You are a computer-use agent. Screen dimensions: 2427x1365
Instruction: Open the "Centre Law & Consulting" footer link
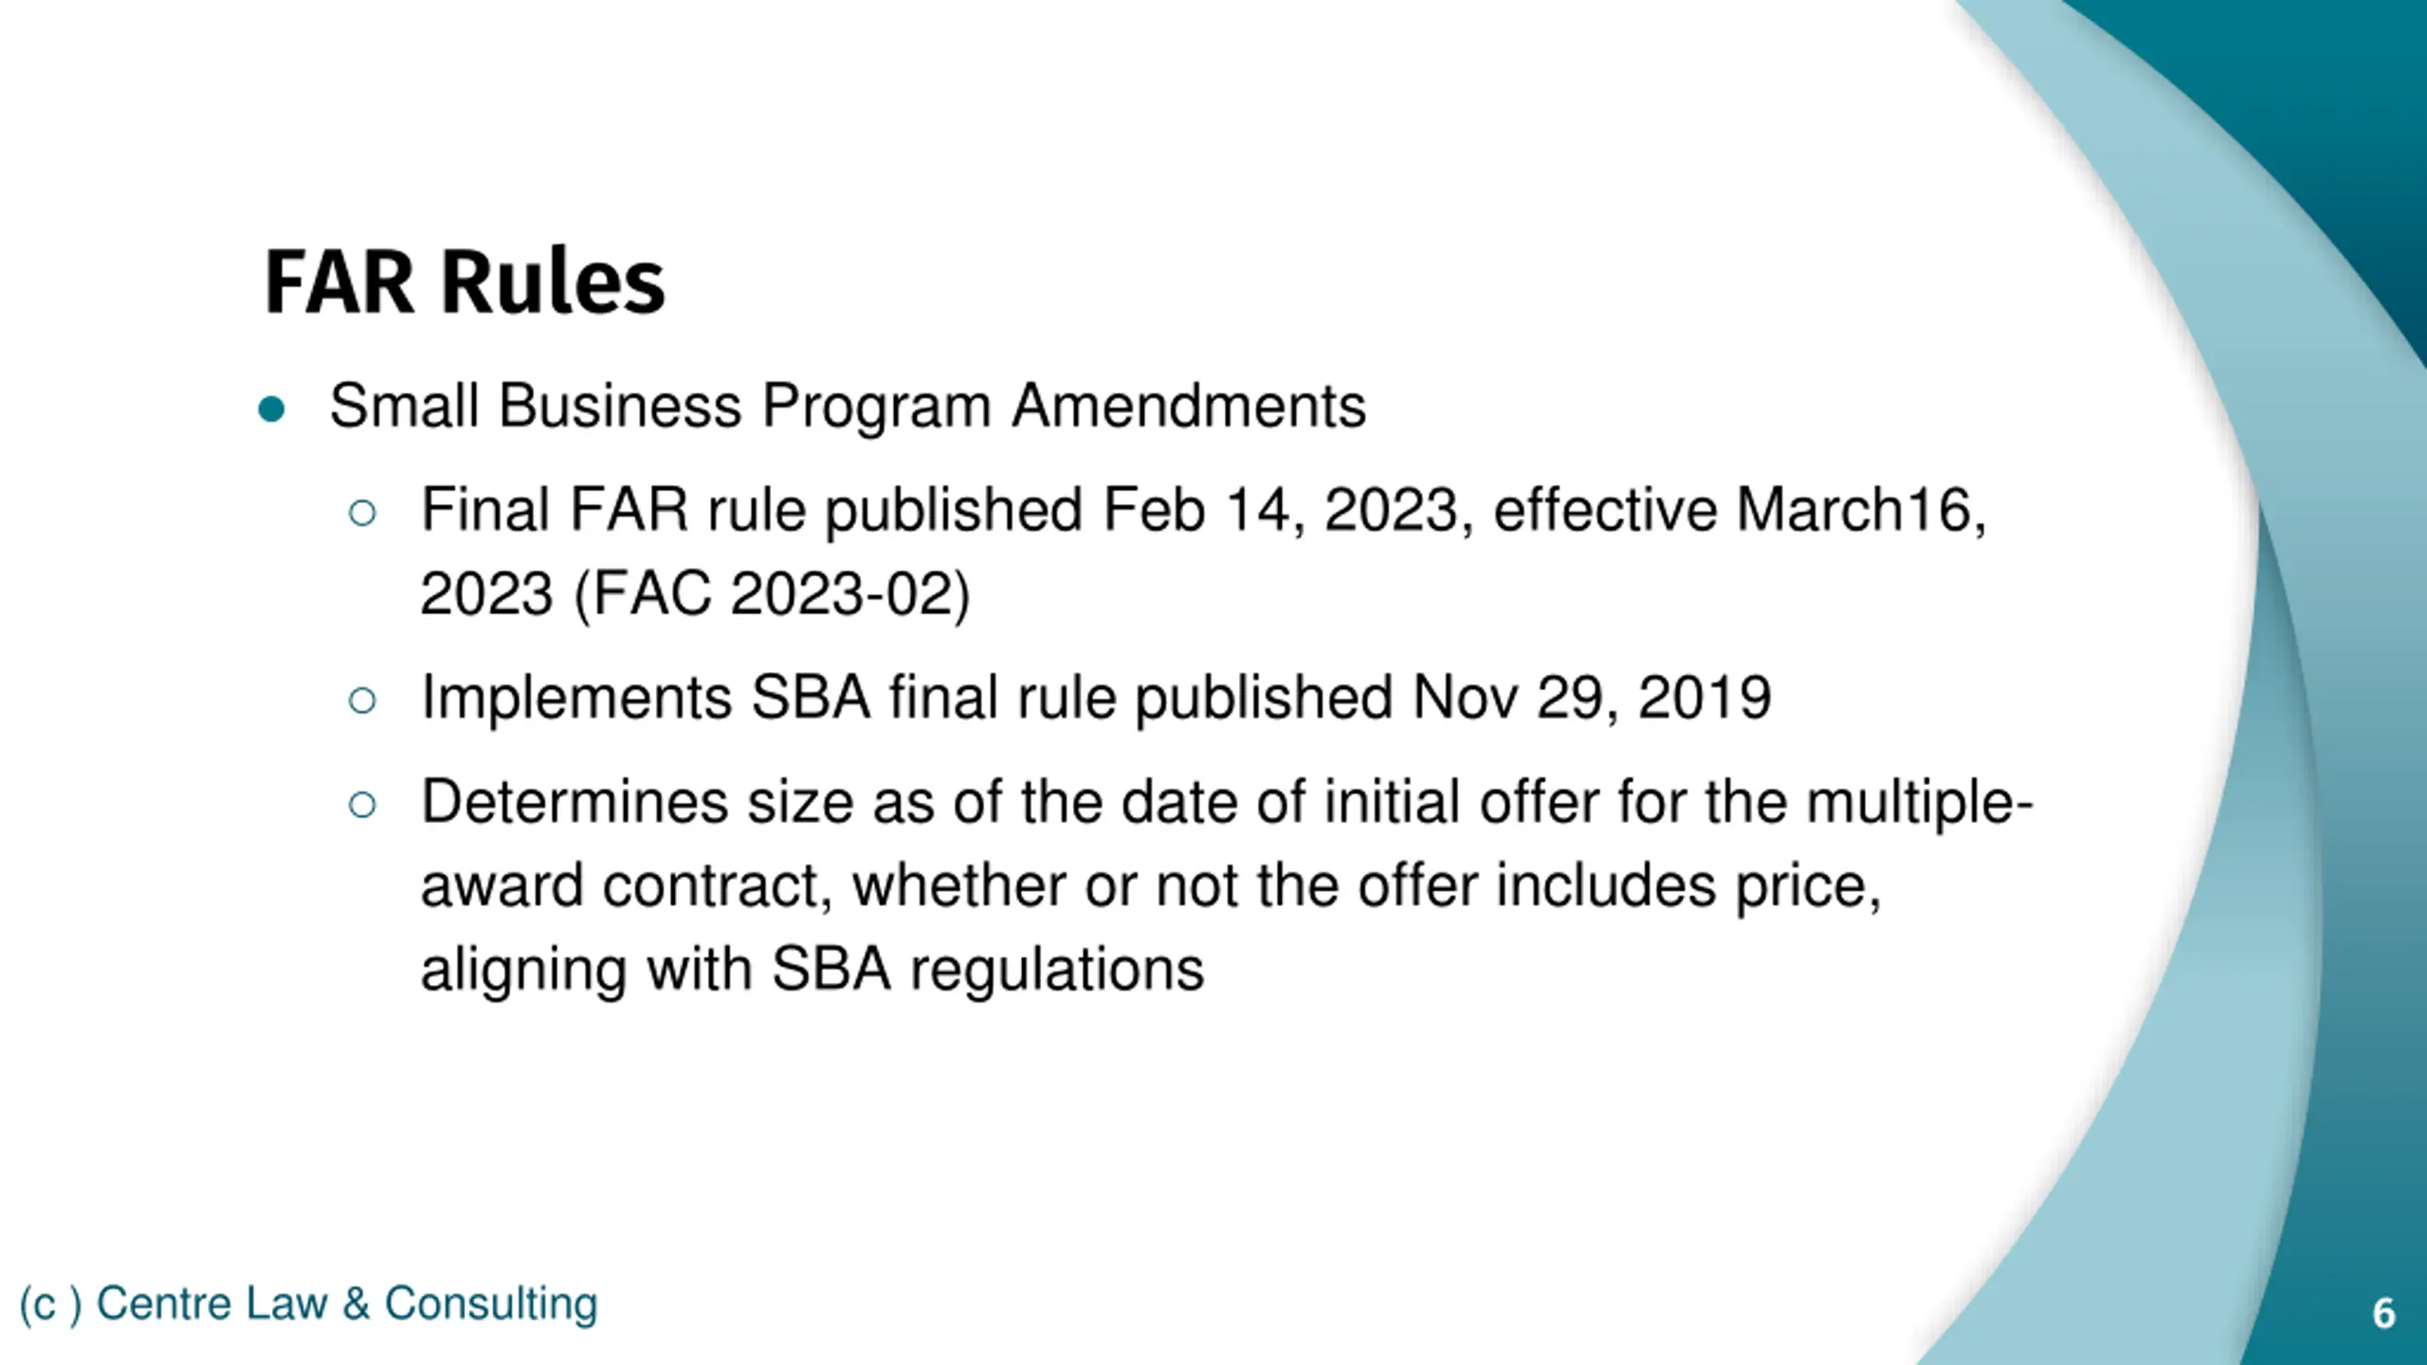(347, 1303)
